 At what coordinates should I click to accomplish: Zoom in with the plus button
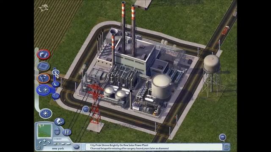pyautogui.click(x=44, y=141)
